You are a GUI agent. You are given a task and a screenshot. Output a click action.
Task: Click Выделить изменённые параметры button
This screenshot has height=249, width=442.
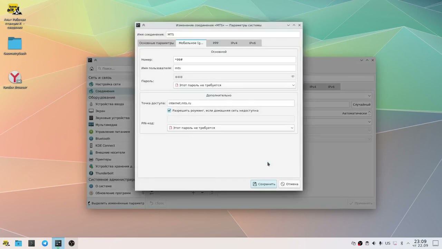(x=116, y=203)
